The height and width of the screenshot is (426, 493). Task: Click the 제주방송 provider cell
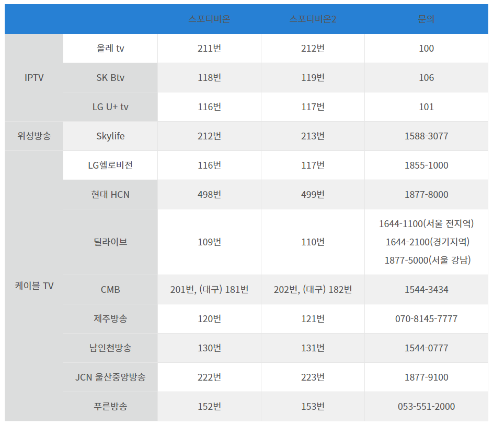(x=110, y=318)
